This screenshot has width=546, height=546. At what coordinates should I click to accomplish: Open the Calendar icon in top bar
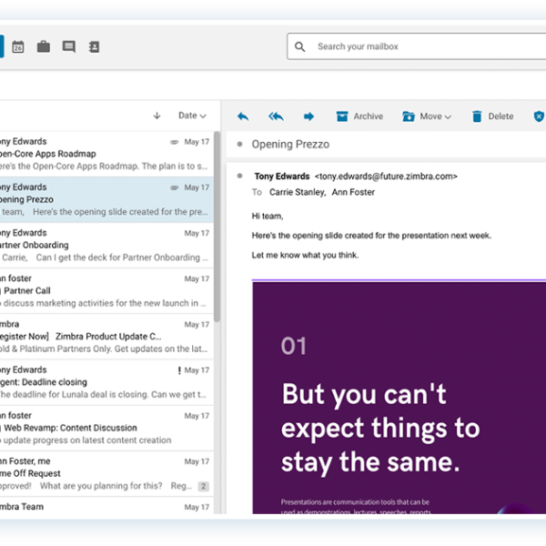(18, 46)
